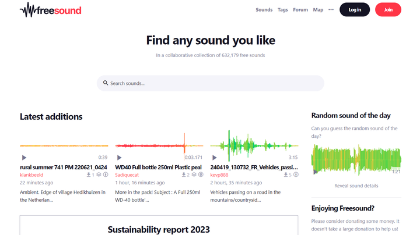
Task: Play WD40 Full bottle sound
Action: 120,158
